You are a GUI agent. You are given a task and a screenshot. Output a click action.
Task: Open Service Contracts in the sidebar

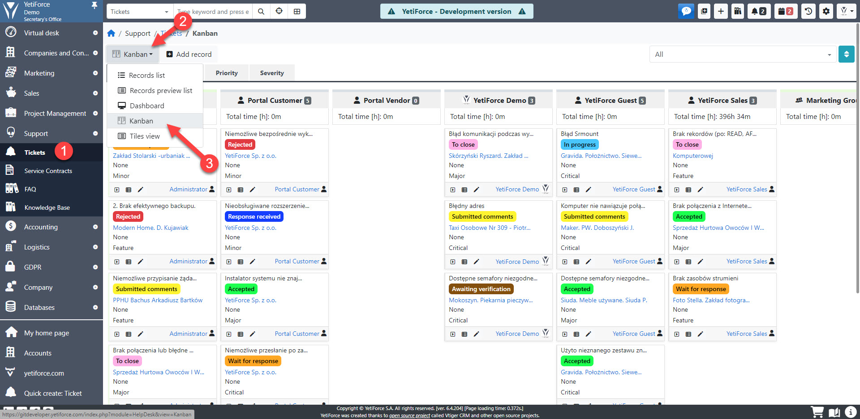(52, 171)
